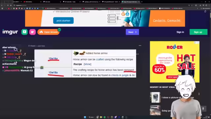Click the green Sign up button

pyautogui.click(x=198, y=32)
